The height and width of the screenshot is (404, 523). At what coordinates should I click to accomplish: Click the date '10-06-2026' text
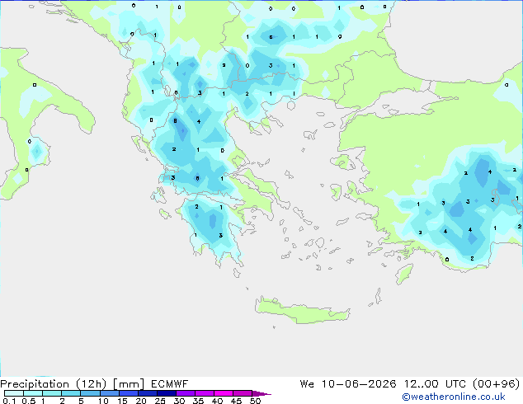359,384
